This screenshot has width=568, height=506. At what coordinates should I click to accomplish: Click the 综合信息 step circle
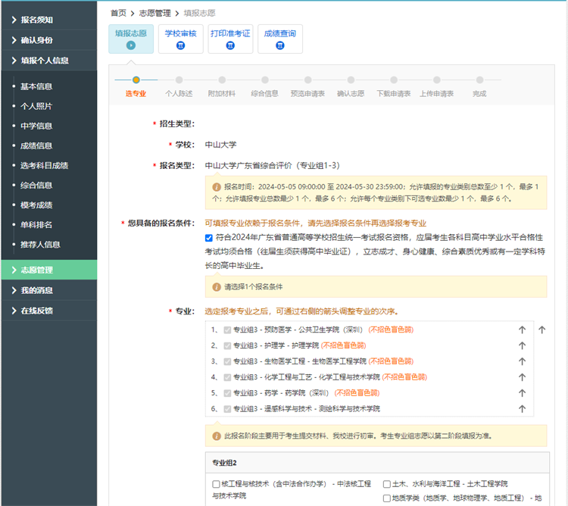[x=265, y=80]
